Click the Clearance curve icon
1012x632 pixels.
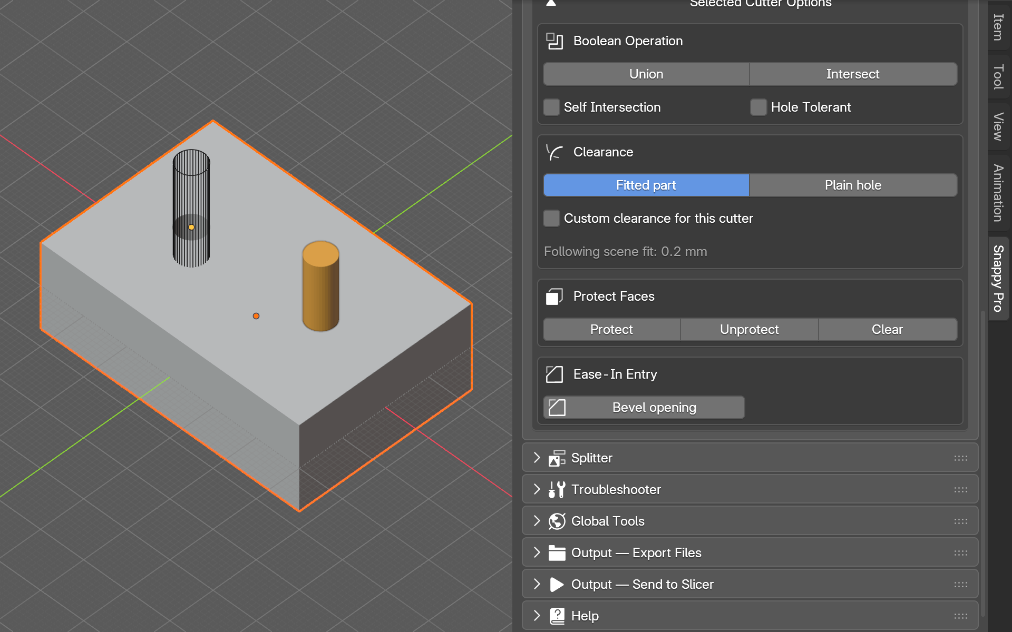pyautogui.click(x=554, y=152)
